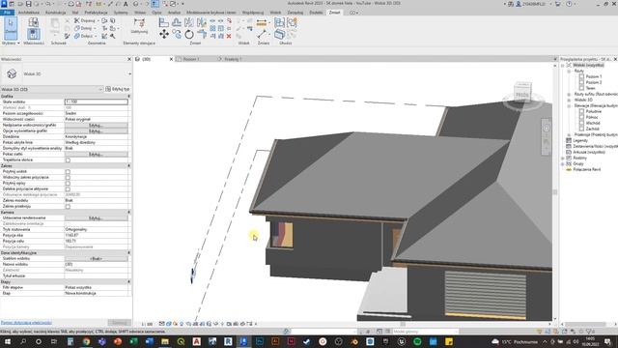Open the view type selector dropdown arrow
This screenshot has height=348, width=618.
[x=129, y=73]
